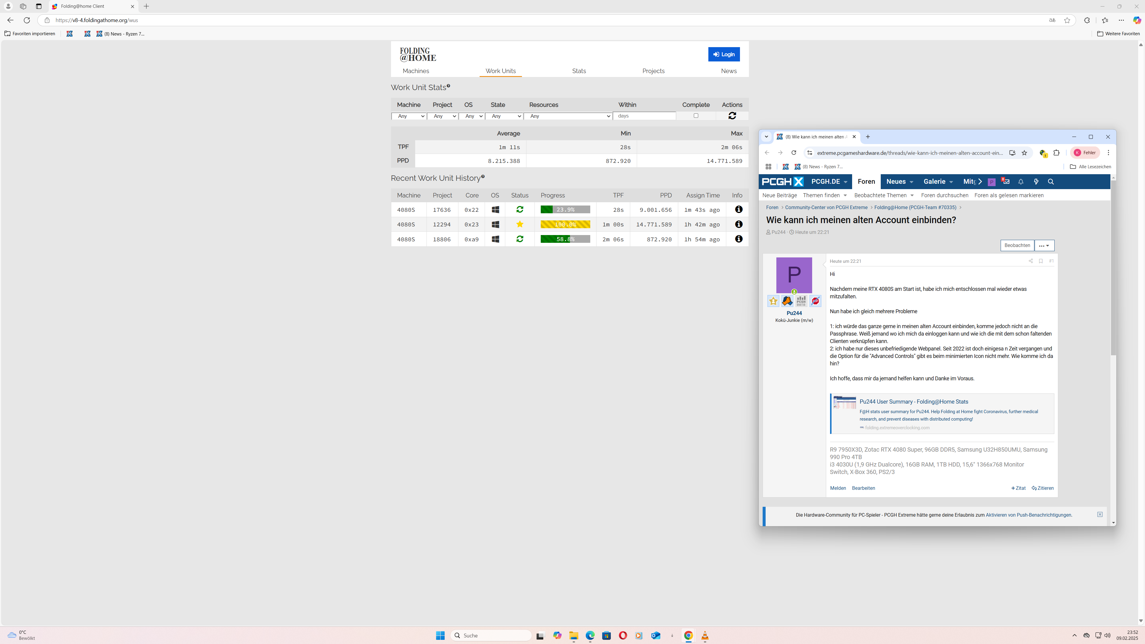
Task: Click progress bar showing 23.9%
Action: [x=565, y=209]
